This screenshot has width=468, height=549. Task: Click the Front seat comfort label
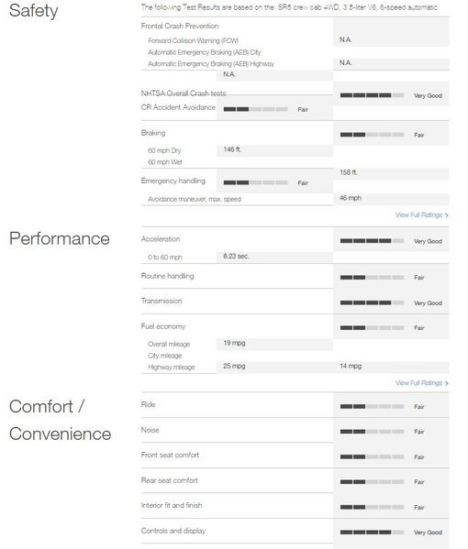(170, 455)
